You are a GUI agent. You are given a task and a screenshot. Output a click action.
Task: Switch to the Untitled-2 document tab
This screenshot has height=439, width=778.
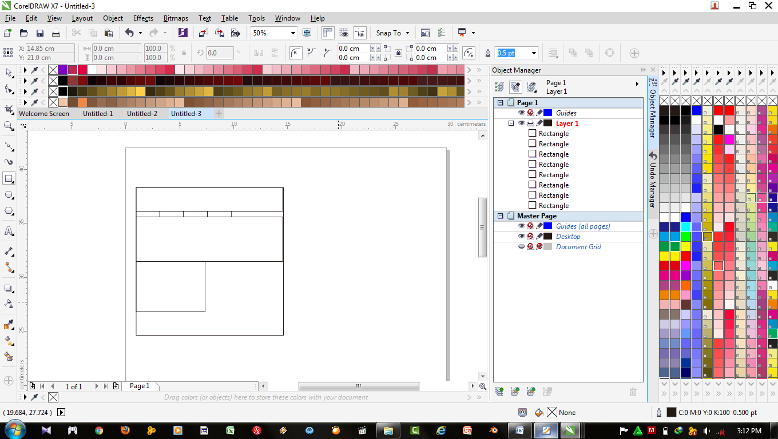pyautogui.click(x=142, y=113)
